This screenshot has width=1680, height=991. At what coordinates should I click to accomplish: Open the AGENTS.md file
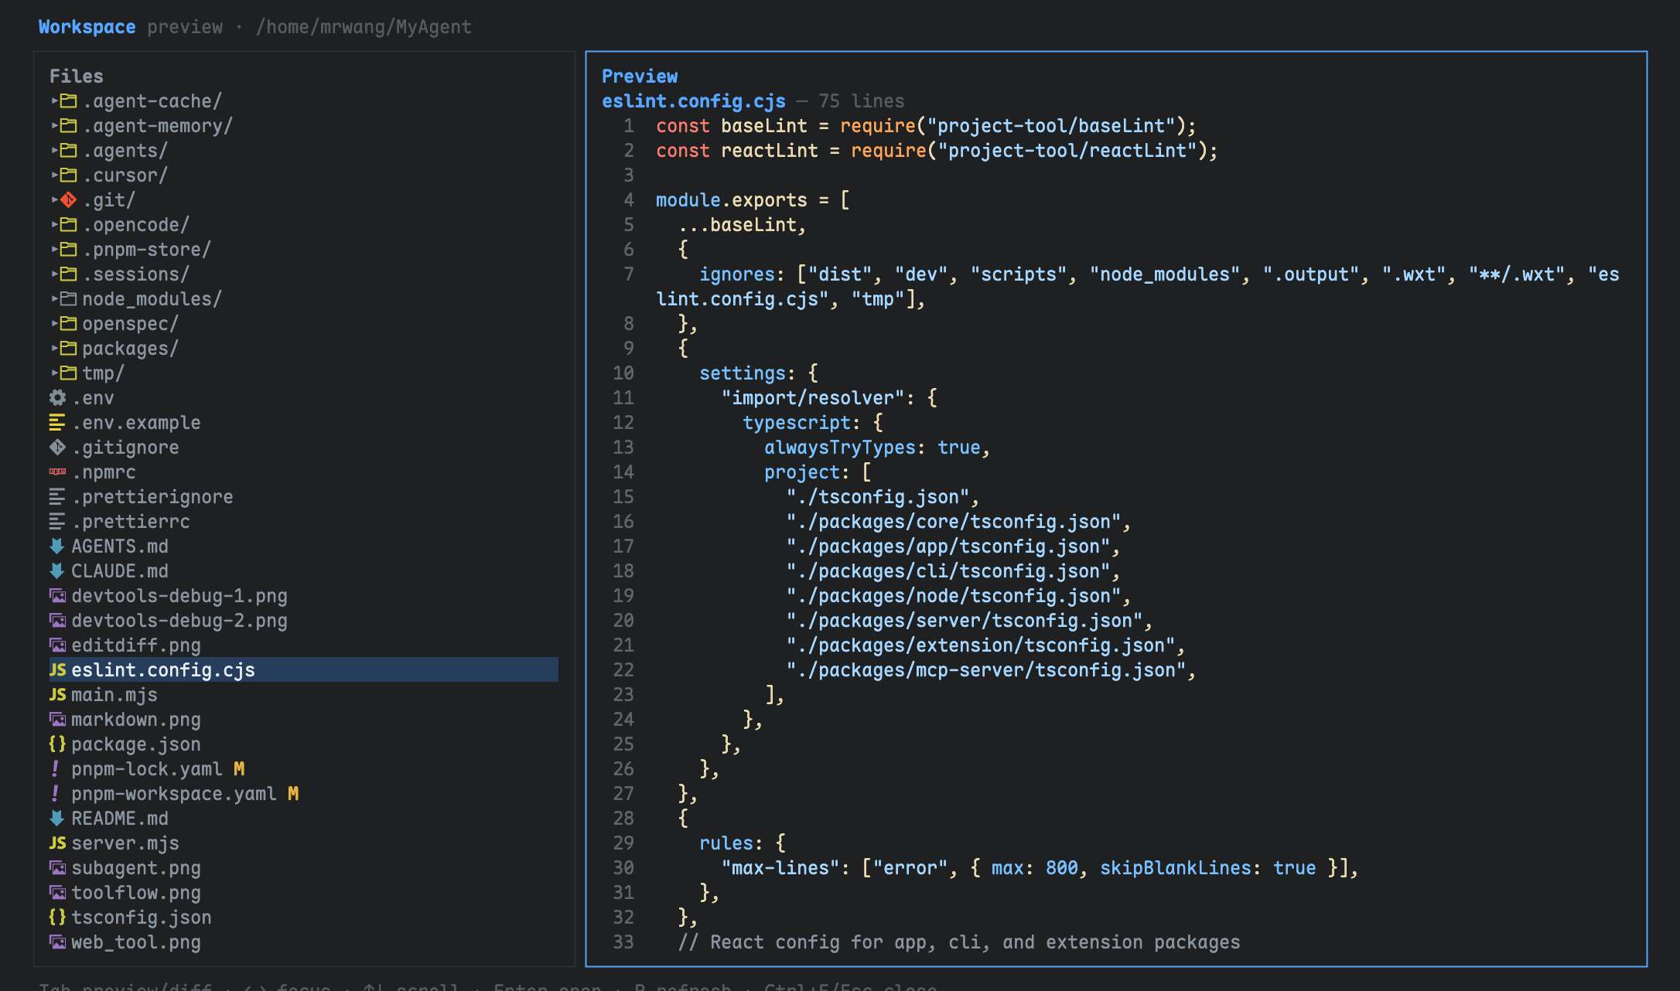coord(120,547)
